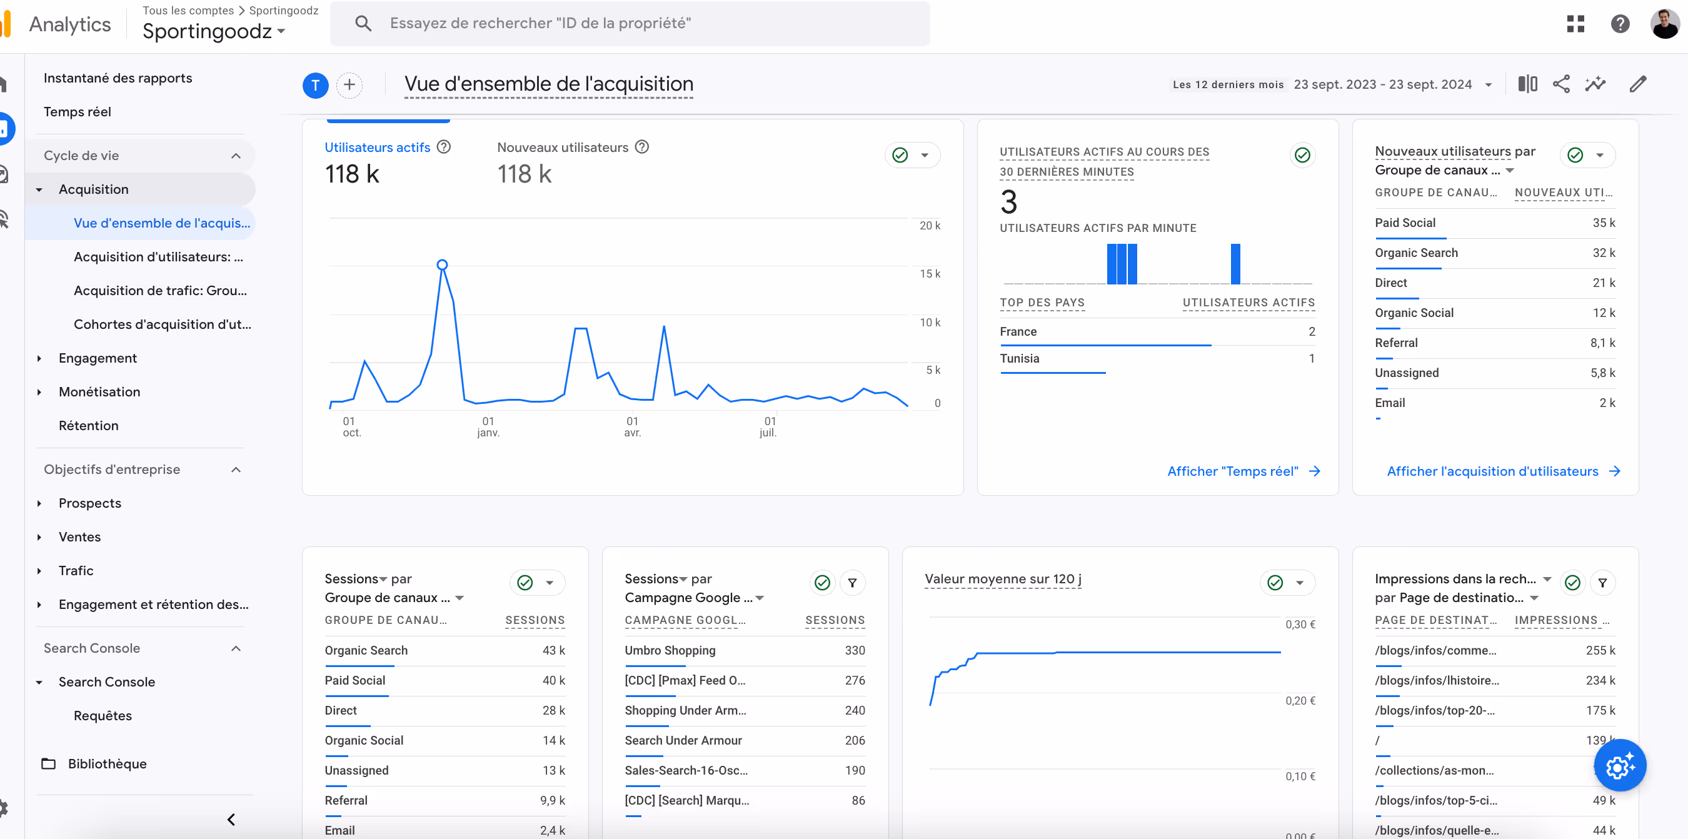1688x839 pixels.
Task: Click the pencil customize report icon
Action: coord(1637,84)
